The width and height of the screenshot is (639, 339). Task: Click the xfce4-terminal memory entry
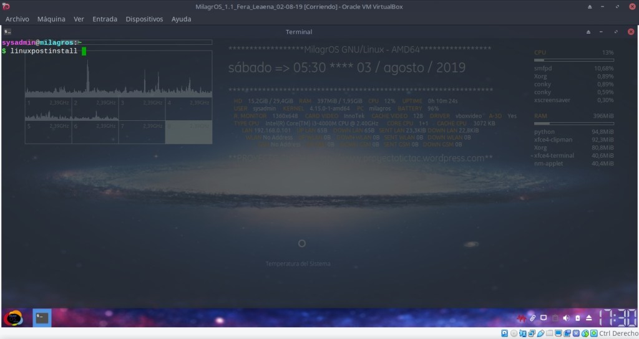(574, 155)
